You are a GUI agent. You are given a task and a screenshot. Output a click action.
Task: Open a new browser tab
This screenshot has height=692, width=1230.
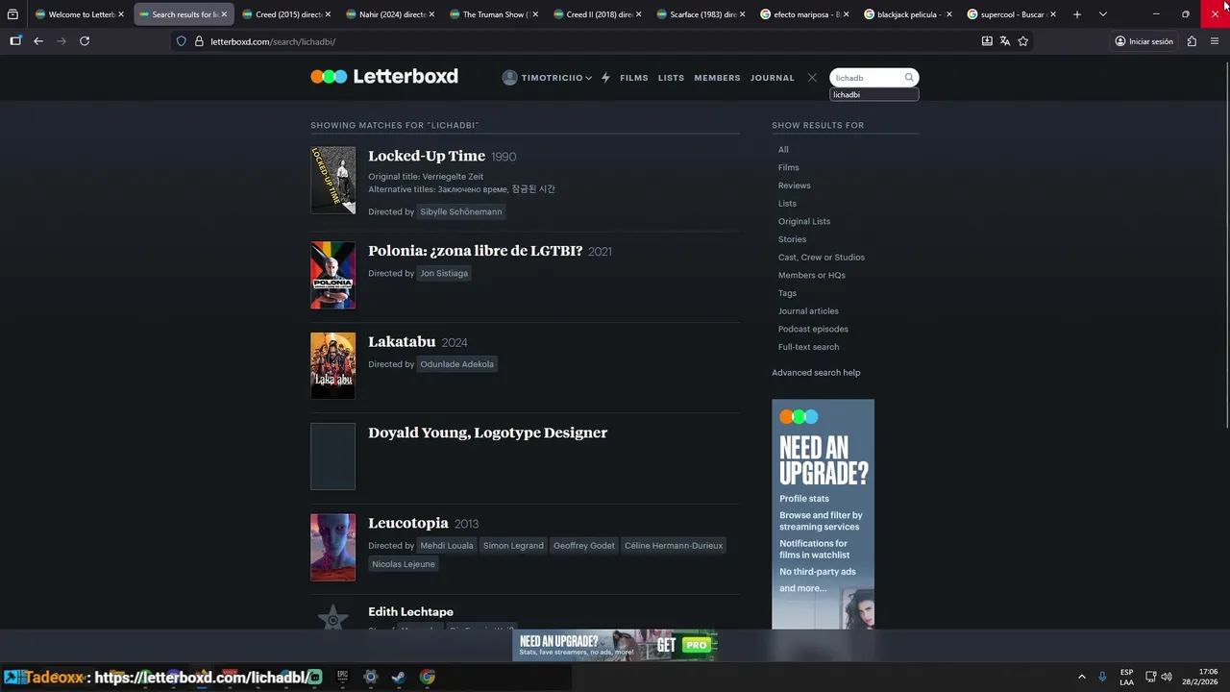point(1077,14)
